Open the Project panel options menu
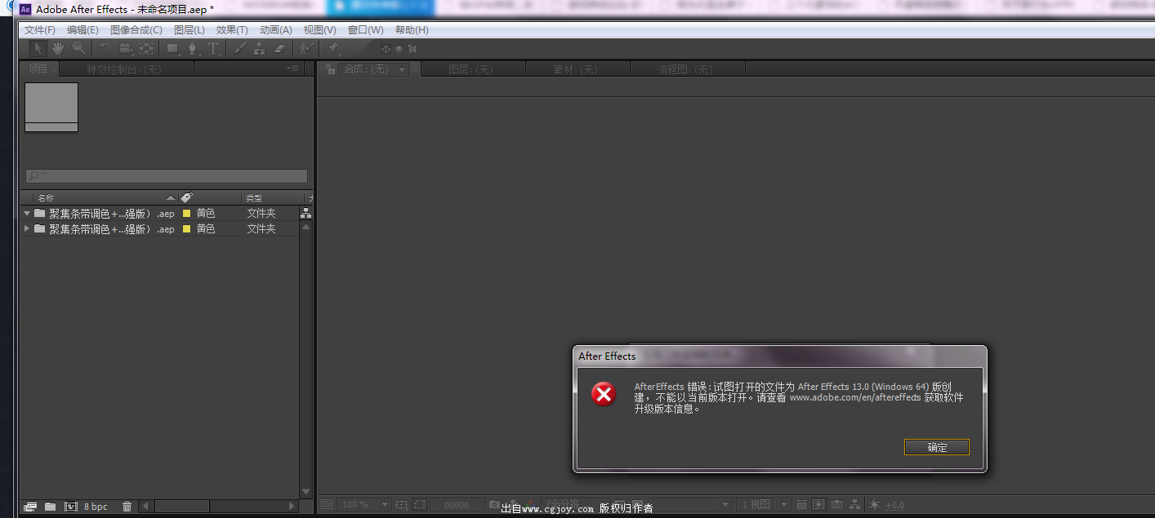 [x=293, y=69]
